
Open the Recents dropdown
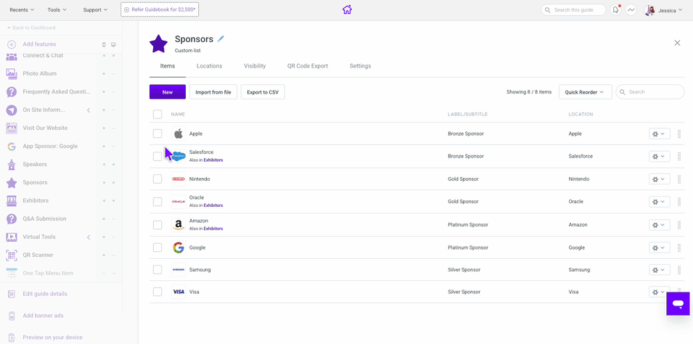(x=21, y=9)
